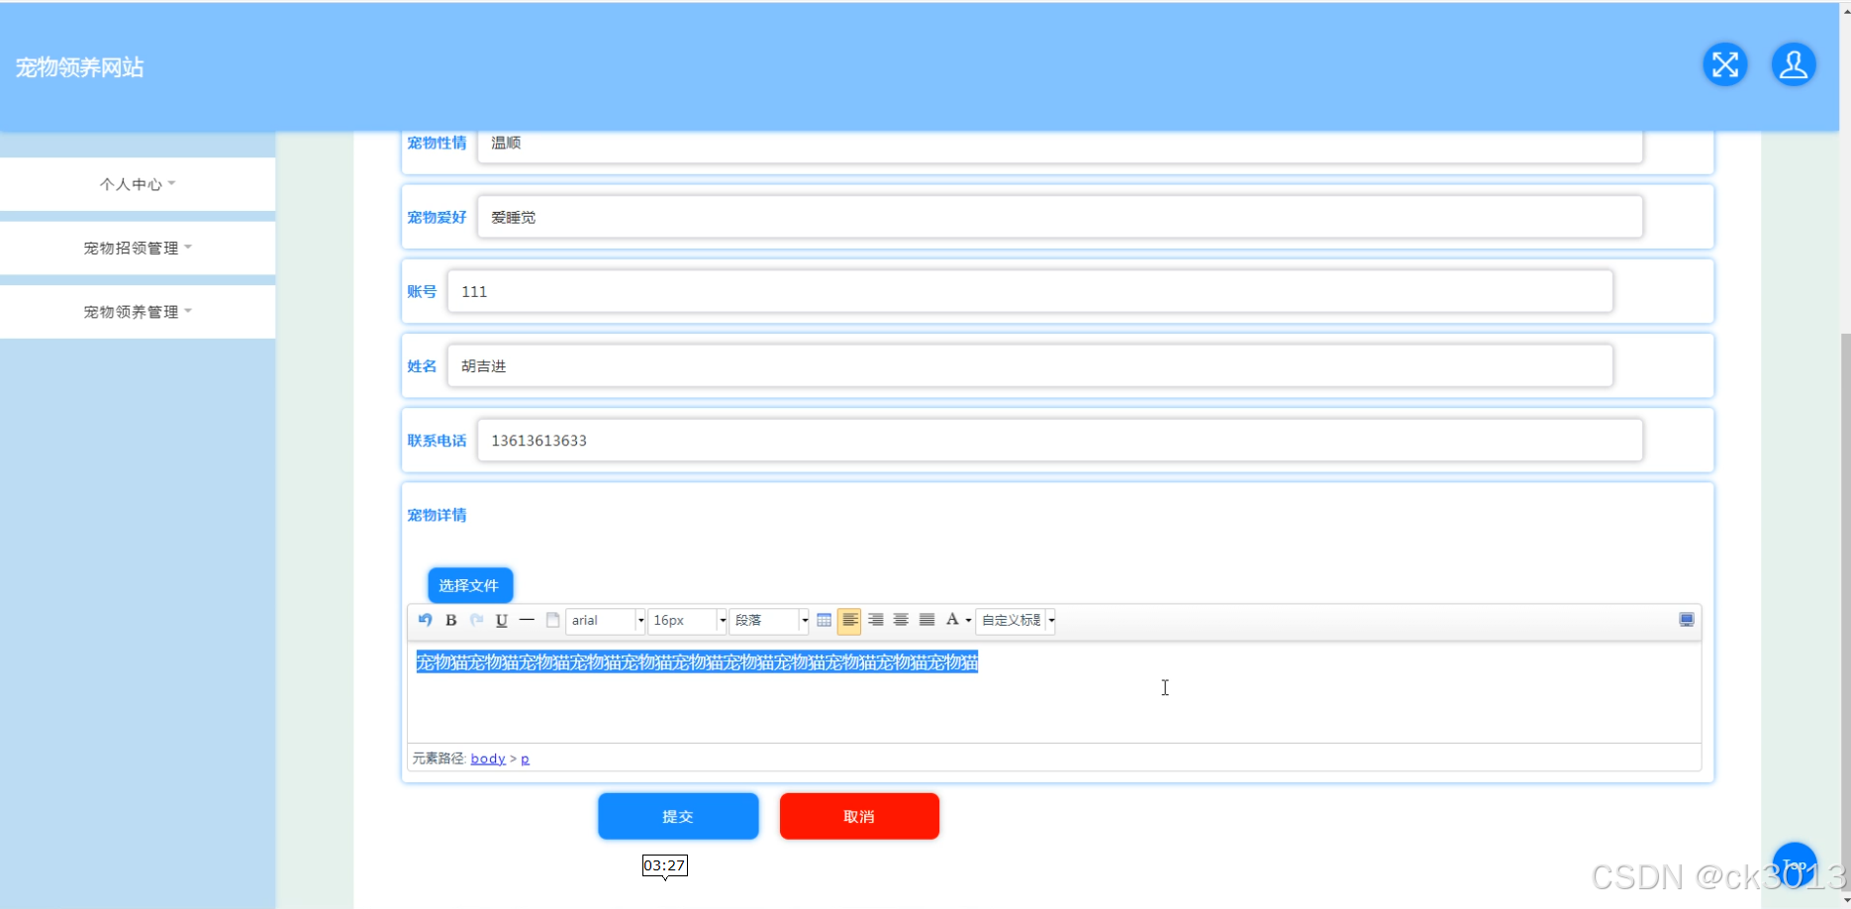Screen dimensions: 1851x909
Task: Click the 姓名 label
Action: pyautogui.click(x=422, y=366)
